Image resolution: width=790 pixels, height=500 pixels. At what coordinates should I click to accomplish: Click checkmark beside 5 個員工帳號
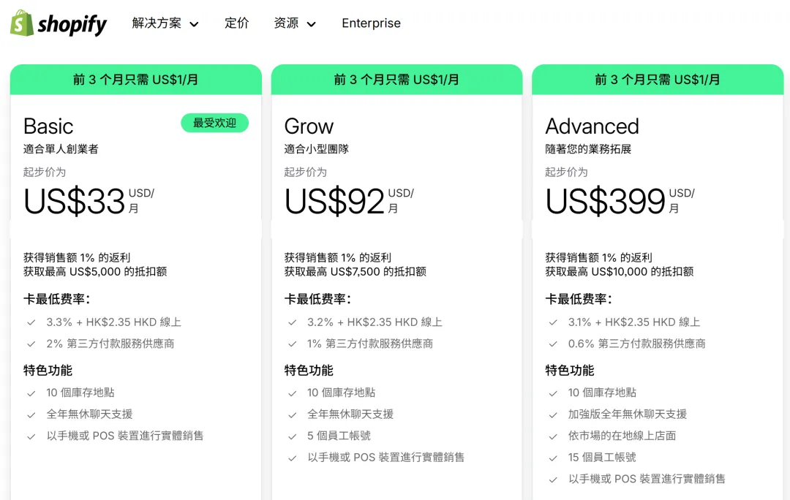(x=293, y=436)
